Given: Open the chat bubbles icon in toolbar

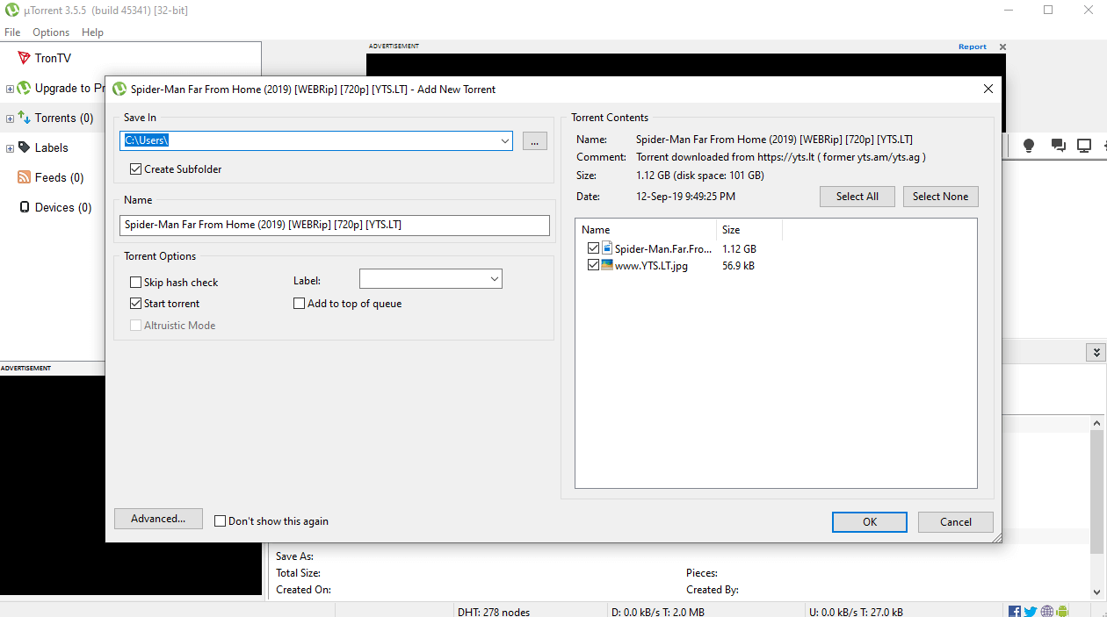Looking at the screenshot, I should tap(1059, 146).
